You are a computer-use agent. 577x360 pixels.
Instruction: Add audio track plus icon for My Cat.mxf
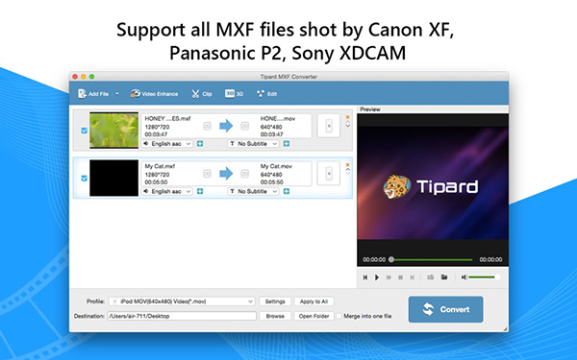click(200, 191)
